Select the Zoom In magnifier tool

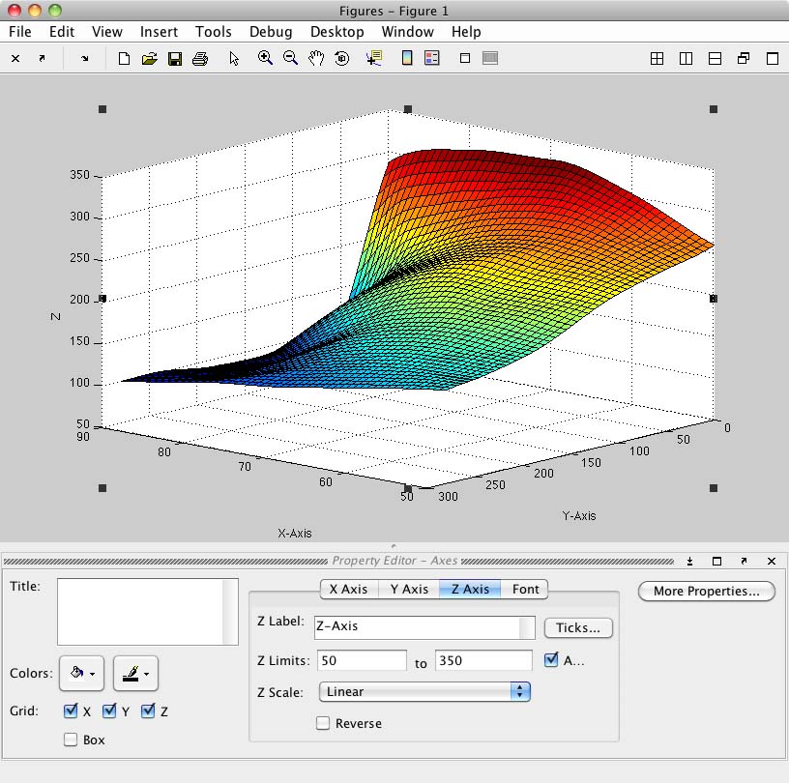(265, 58)
